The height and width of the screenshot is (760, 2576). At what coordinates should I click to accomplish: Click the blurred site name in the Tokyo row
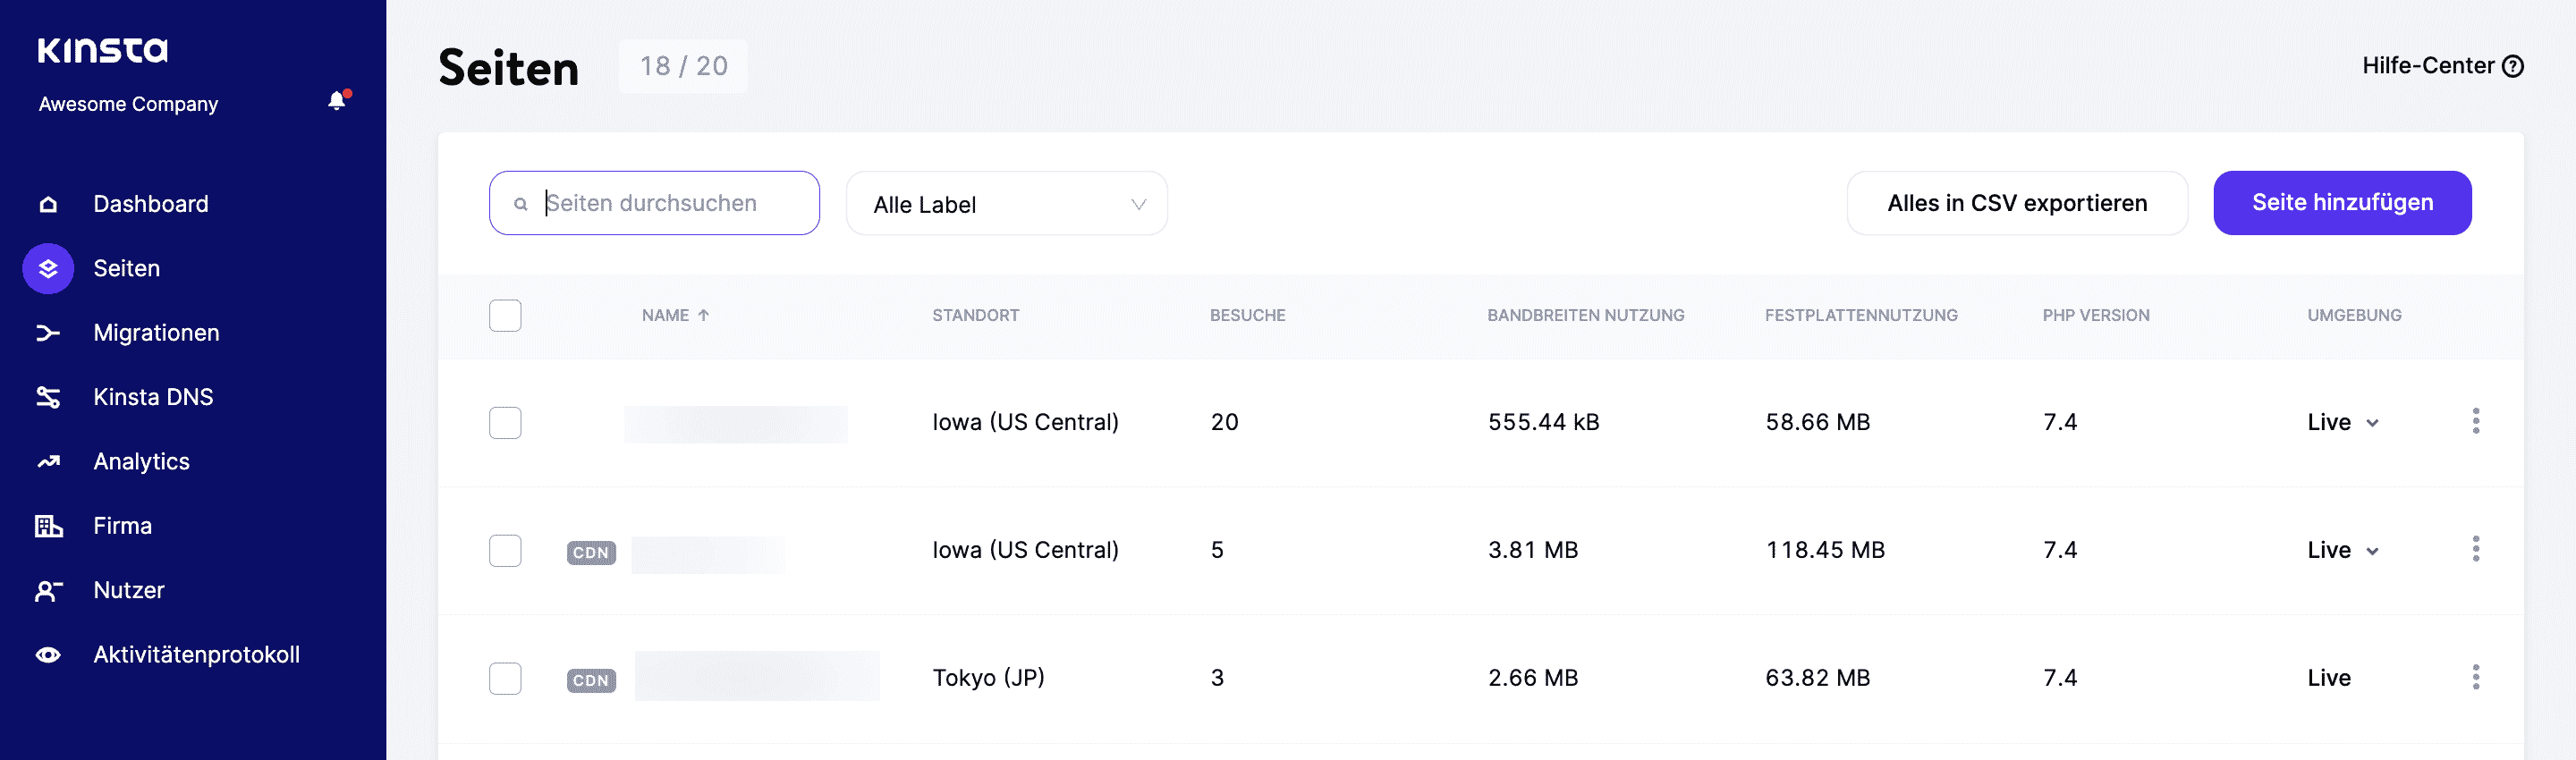click(x=757, y=677)
